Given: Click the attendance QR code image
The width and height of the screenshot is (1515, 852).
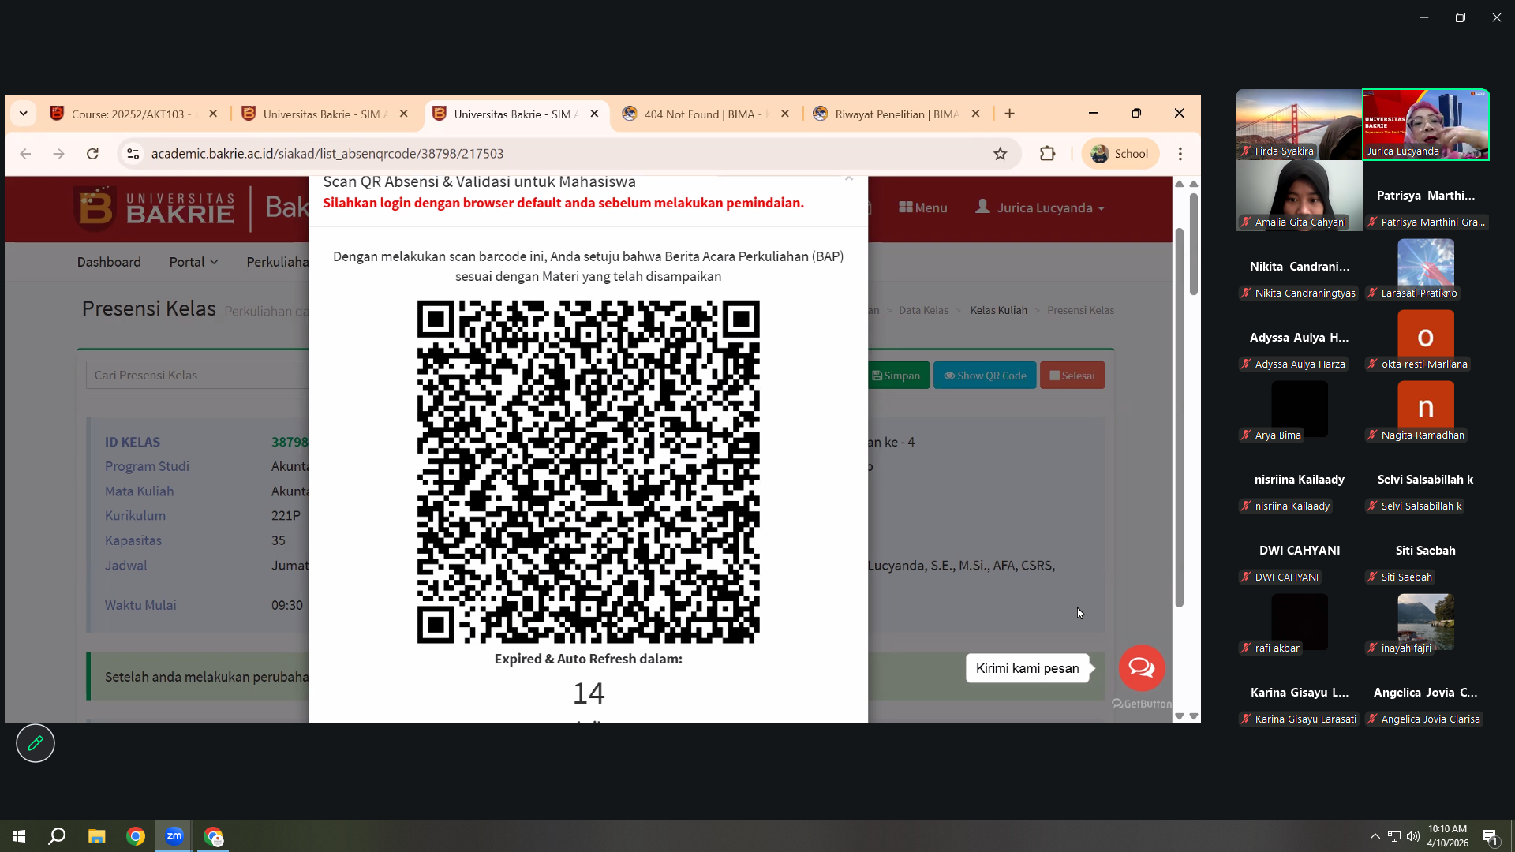Looking at the screenshot, I should pyautogui.click(x=589, y=472).
